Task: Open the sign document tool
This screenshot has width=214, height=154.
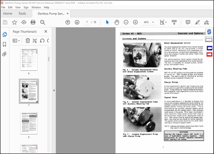Action: (207, 22)
